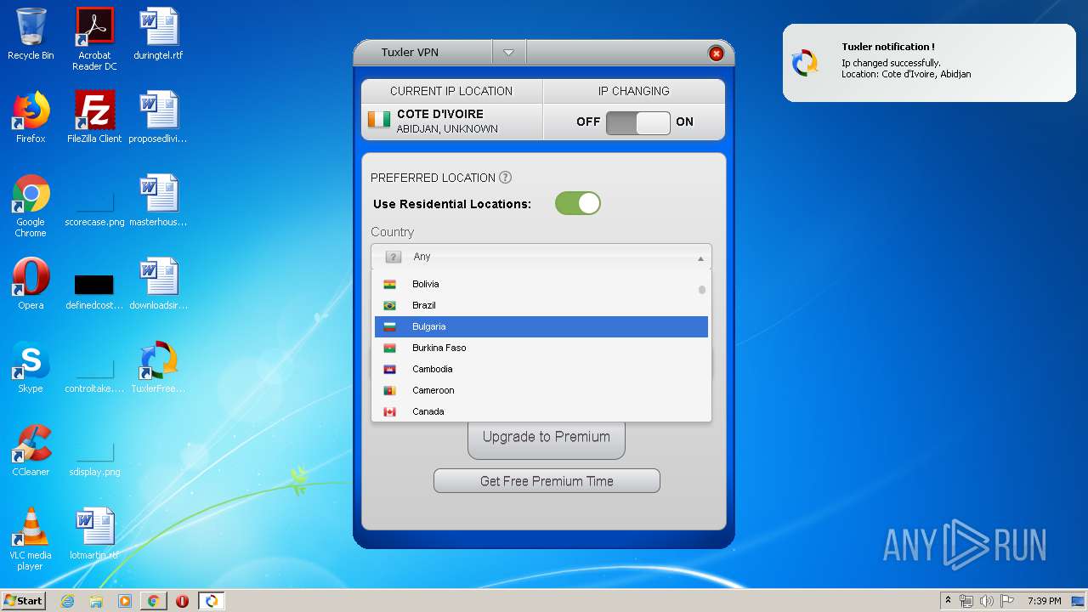The width and height of the screenshot is (1088, 612).
Task: Choose Bulgaria in the country list
Action: pyautogui.click(x=541, y=326)
